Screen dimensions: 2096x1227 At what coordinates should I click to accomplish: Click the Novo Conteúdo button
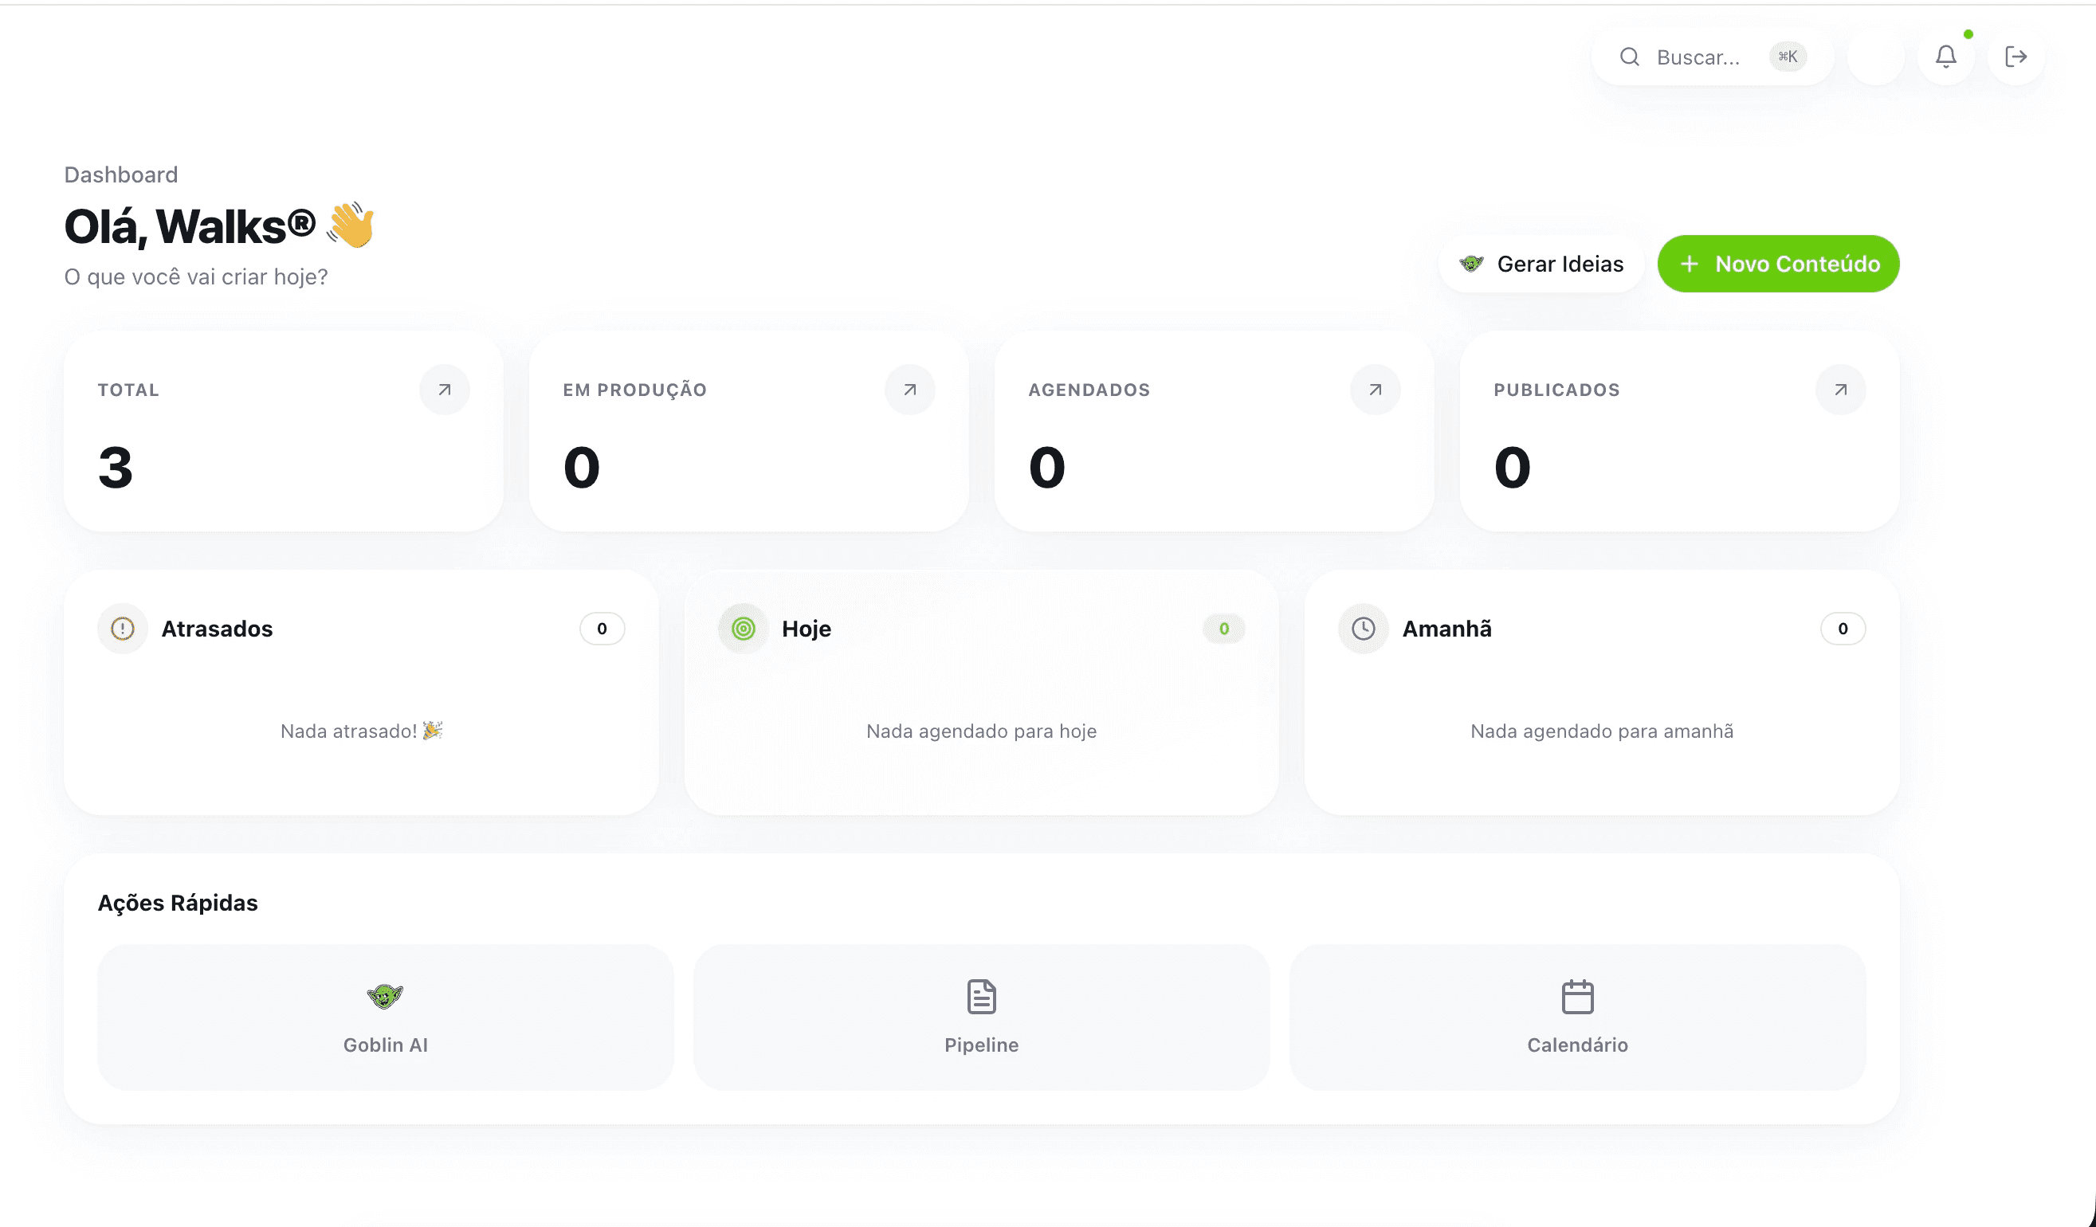[x=1778, y=265]
